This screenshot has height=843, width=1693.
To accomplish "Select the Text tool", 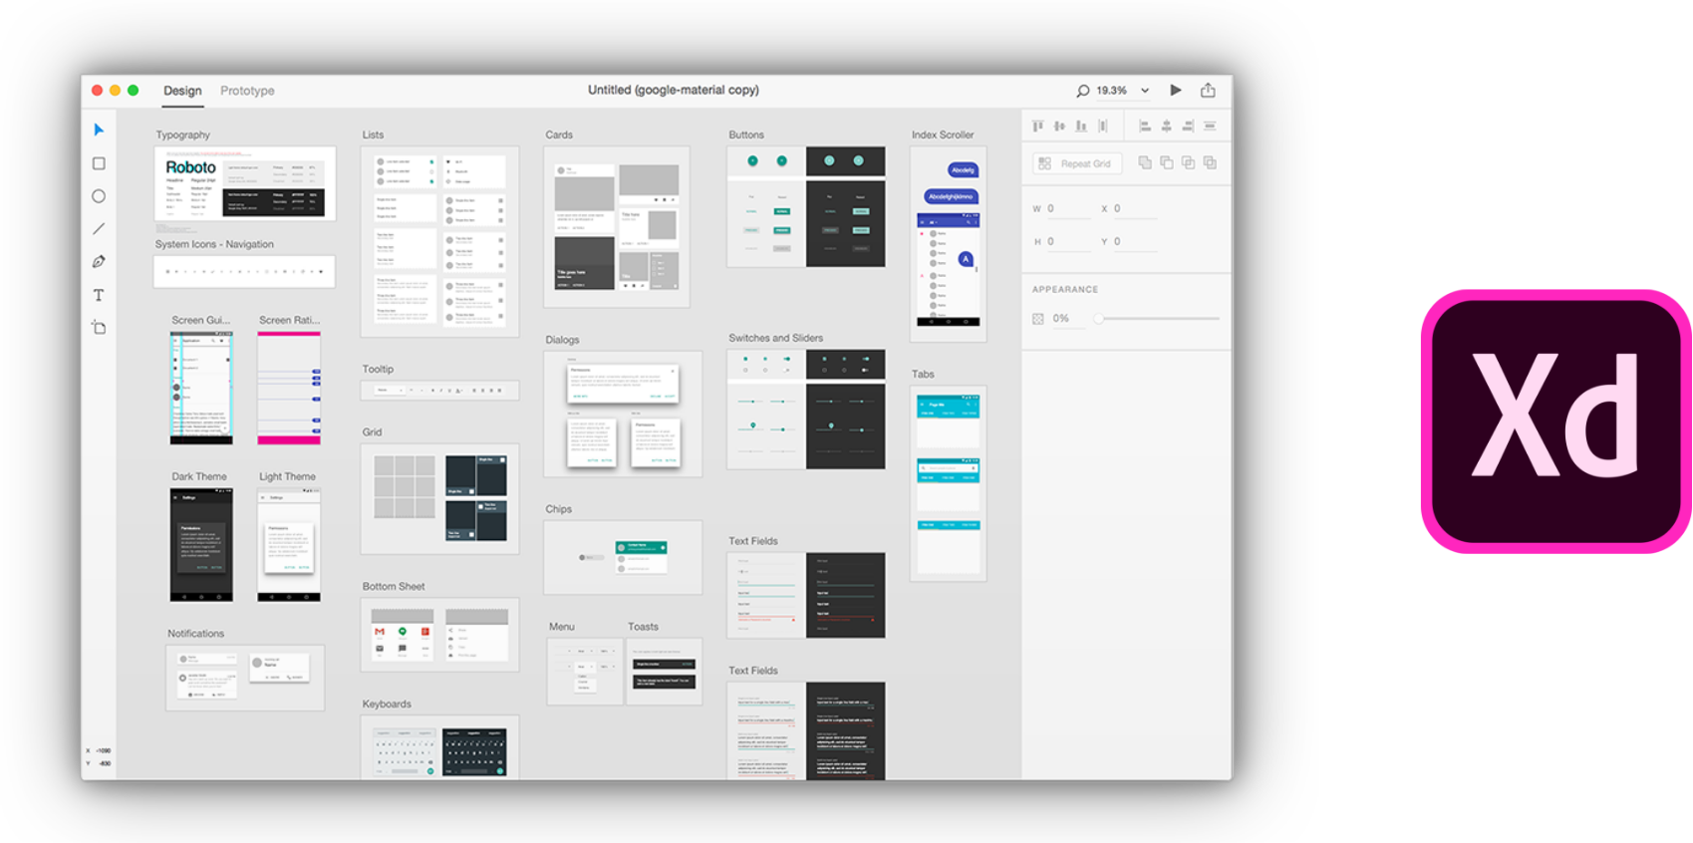I will tap(99, 295).
